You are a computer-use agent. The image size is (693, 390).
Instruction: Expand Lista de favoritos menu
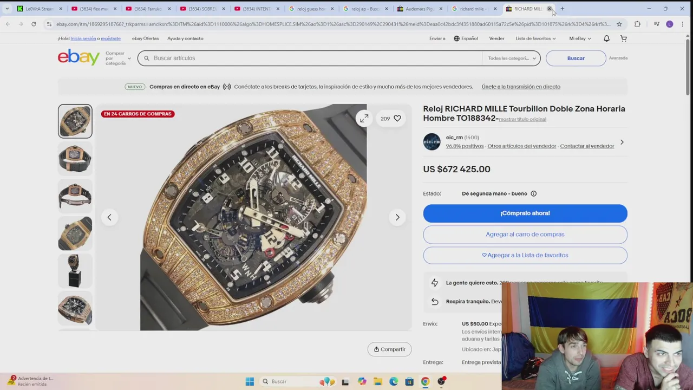click(535, 38)
